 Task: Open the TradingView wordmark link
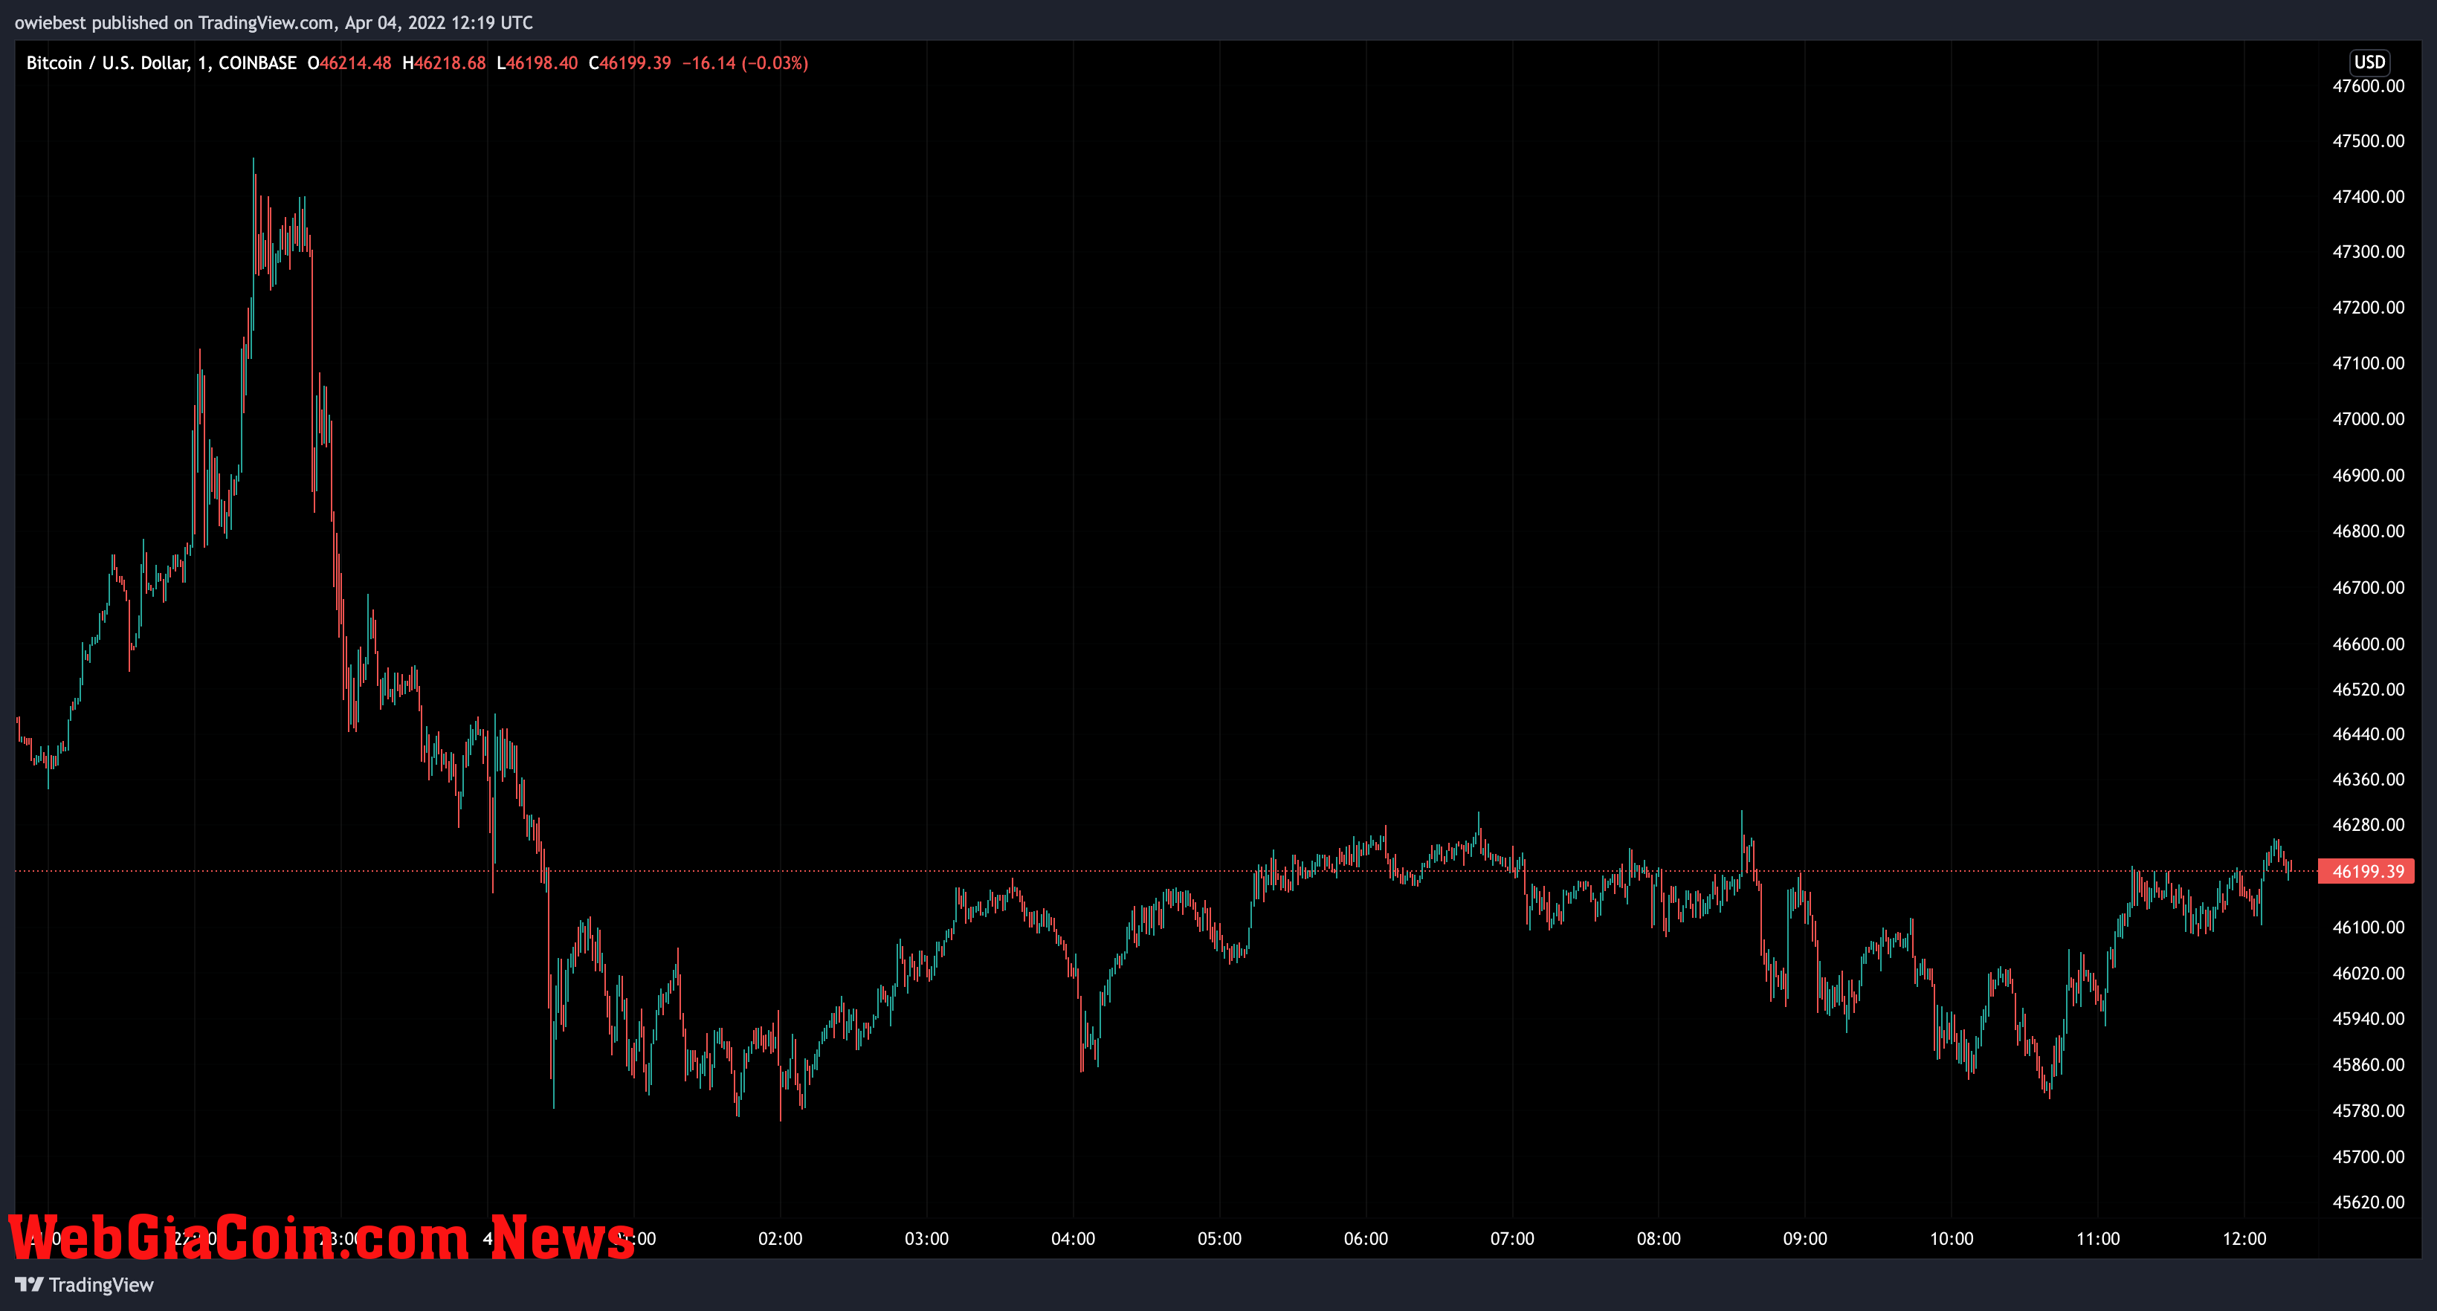tap(100, 1284)
